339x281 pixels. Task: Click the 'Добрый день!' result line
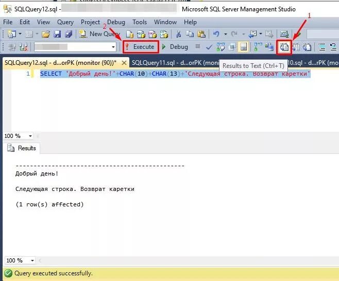click(x=37, y=173)
